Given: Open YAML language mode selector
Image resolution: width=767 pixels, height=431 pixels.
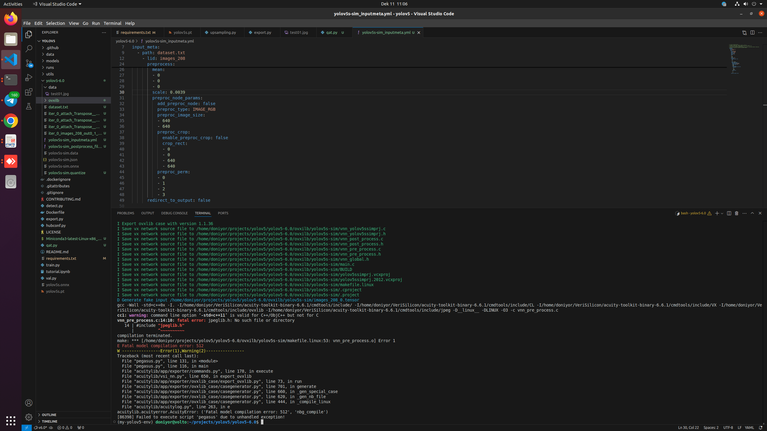Looking at the screenshot, I should click(749, 428).
